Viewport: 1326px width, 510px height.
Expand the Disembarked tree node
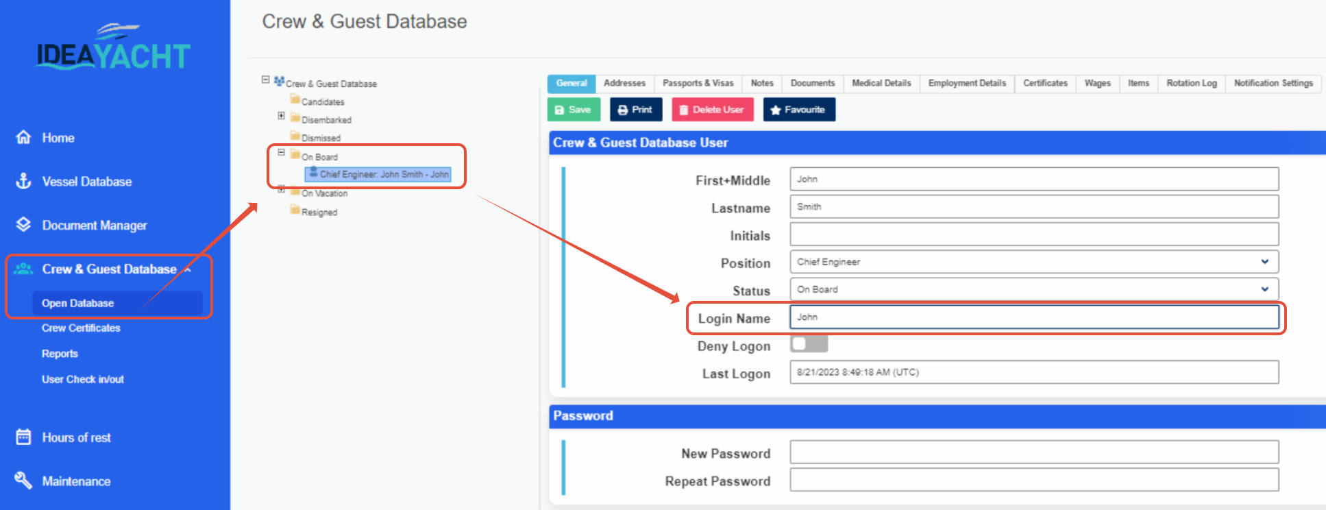coord(281,115)
